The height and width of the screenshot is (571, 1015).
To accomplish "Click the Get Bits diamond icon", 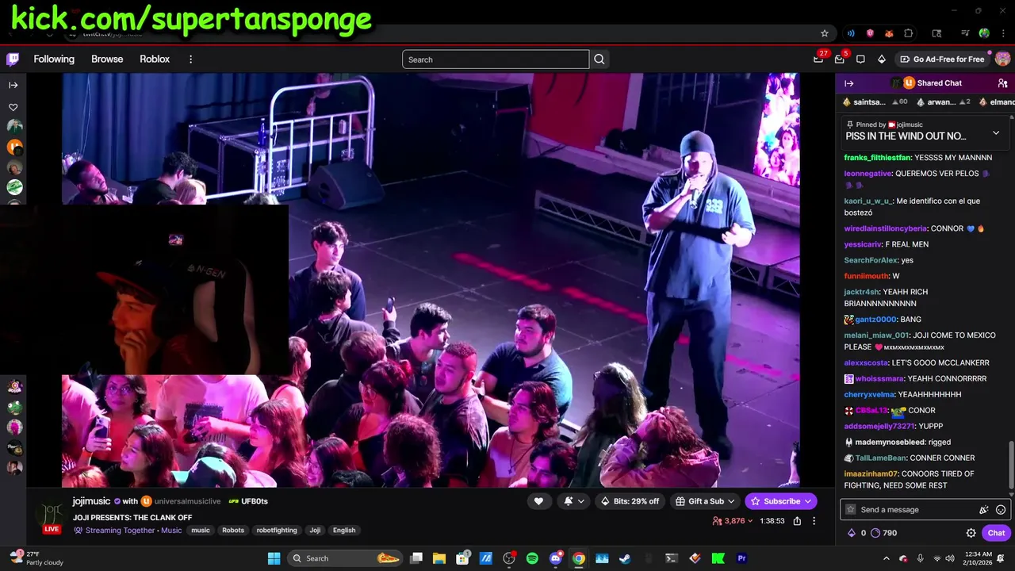I will pos(881,59).
